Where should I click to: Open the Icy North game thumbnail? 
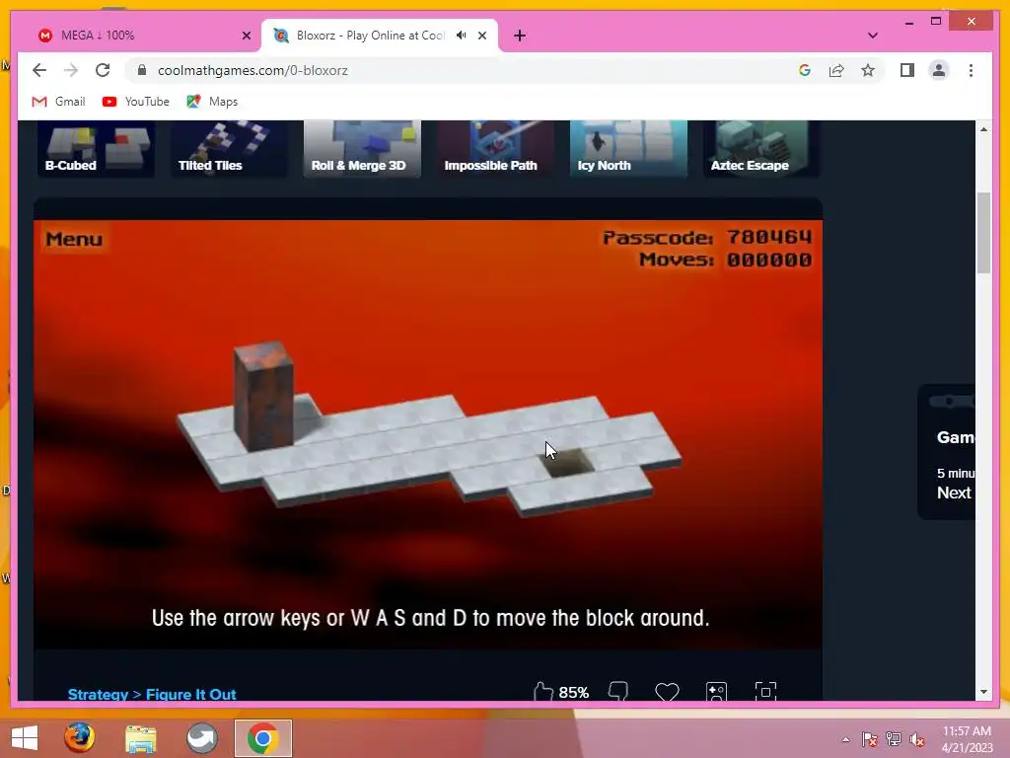(628, 148)
